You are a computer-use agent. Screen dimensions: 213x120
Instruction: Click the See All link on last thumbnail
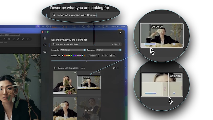click(89, 110)
